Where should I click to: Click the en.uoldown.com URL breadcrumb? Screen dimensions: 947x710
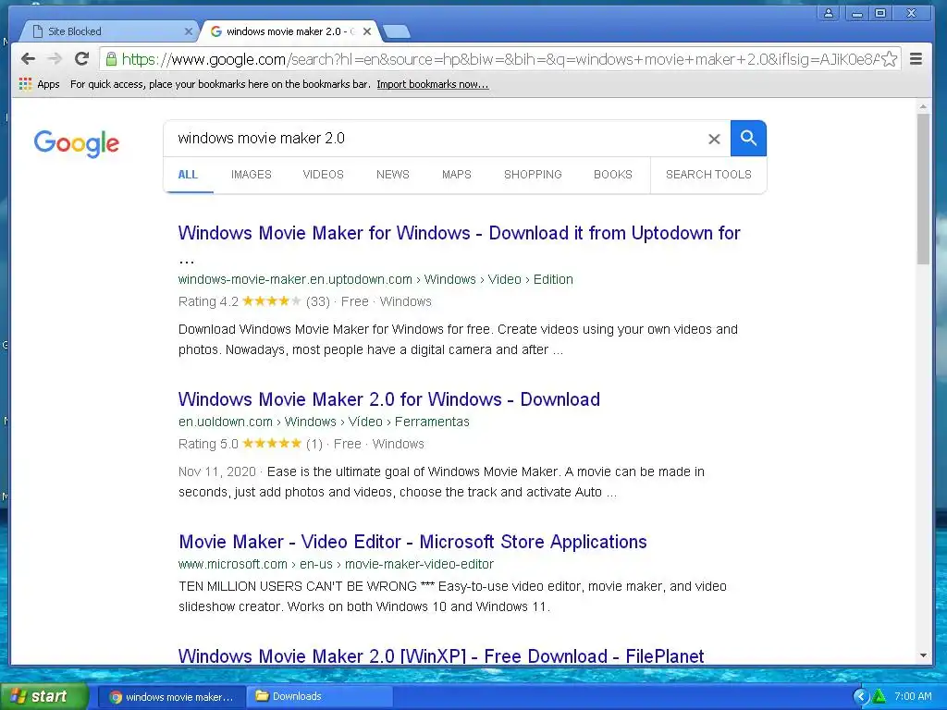(324, 422)
